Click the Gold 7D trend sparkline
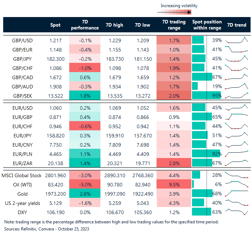Viewport: 252px width, 234px height. [236, 194]
